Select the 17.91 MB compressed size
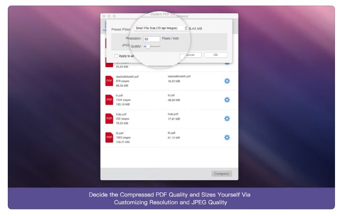The image size is (342, 216). (x=174, y=119)
